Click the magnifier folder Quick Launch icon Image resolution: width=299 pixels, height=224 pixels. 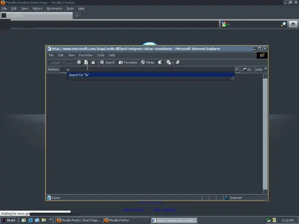44,220
